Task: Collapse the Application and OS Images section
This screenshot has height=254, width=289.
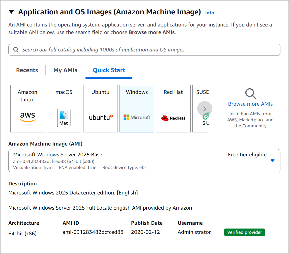Action: 11,12
